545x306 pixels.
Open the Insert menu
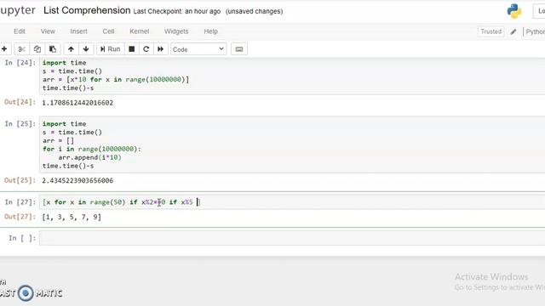79,31
